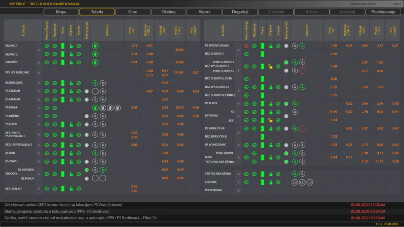Image resolution: width=404 pixels, height=227 pixels.
Task: Toggle the work order indicator for BS SUVODOL
Action: (87, 170)
